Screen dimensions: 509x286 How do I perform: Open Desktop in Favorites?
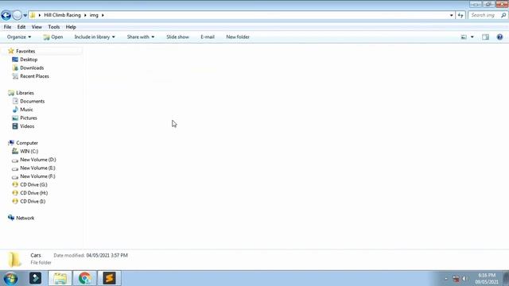tap(29, 60)
